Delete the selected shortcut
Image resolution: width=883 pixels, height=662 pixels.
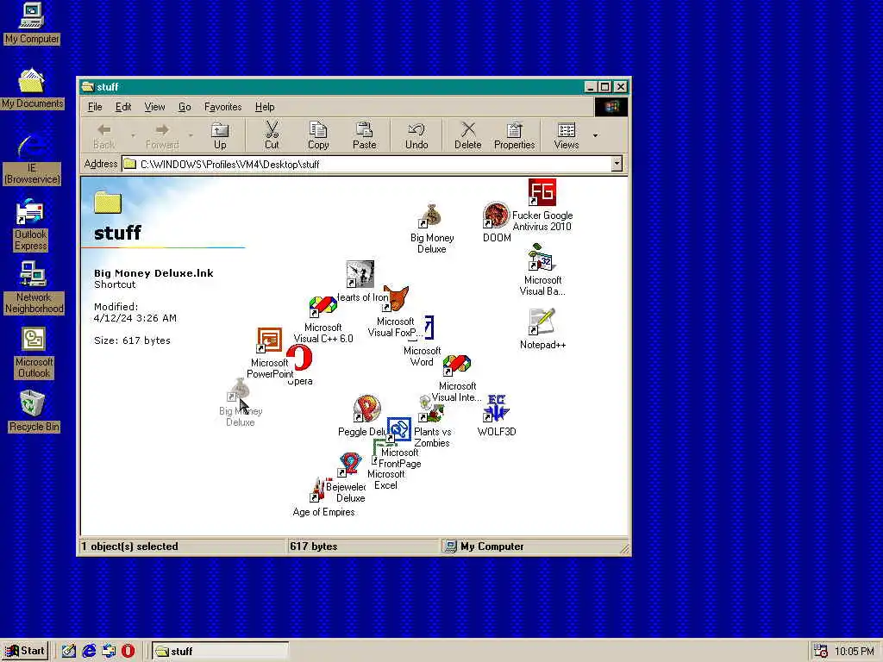click(468, 135)
